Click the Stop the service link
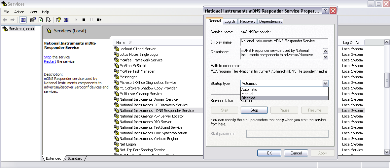The image size is (390, 168). pyautogui.click(x=48, y=57)
